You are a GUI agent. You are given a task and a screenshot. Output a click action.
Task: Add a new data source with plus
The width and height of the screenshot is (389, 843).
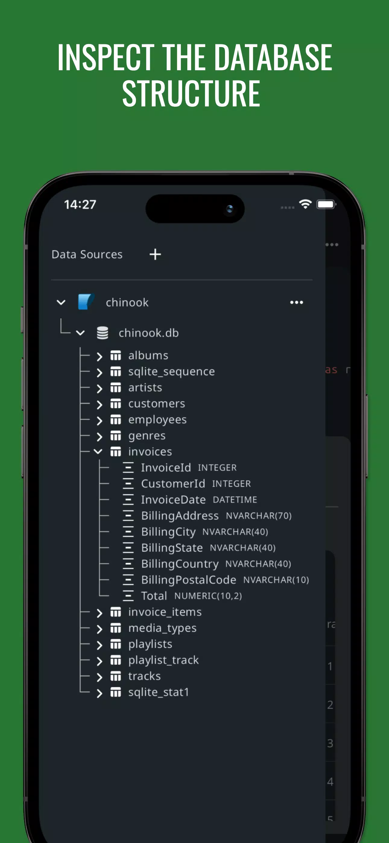pos(155,254)
